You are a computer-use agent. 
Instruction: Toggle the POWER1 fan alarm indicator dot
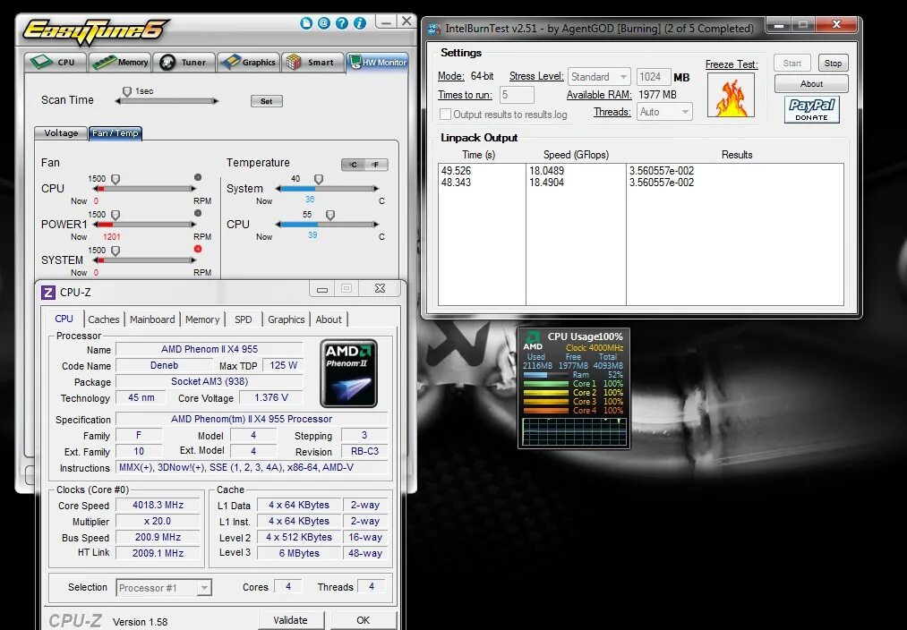pyautogui.click(x=198, y=213)
